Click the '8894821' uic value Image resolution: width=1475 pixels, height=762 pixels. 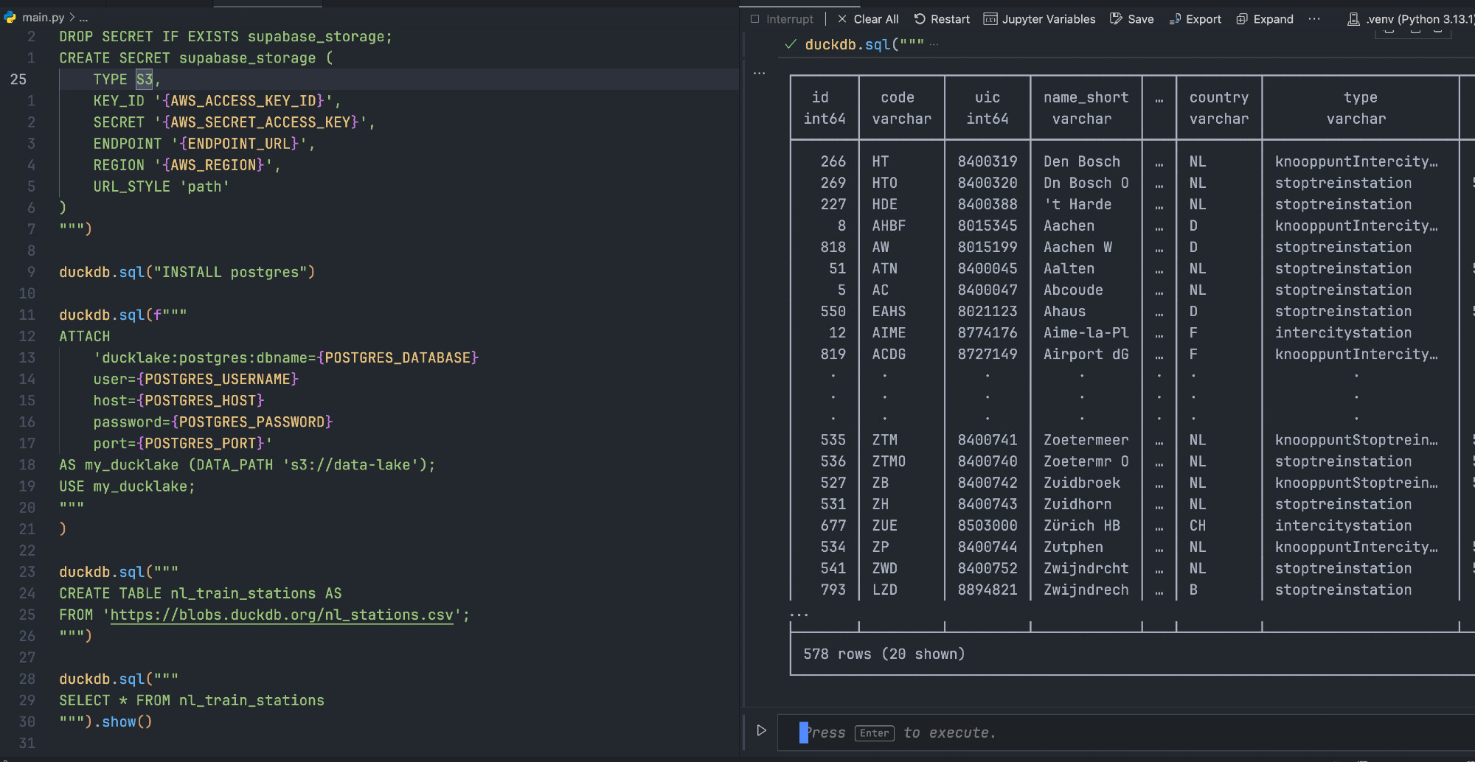point(988,590)
